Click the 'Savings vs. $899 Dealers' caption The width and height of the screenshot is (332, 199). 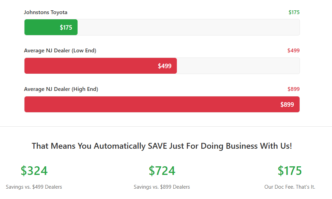162,187
